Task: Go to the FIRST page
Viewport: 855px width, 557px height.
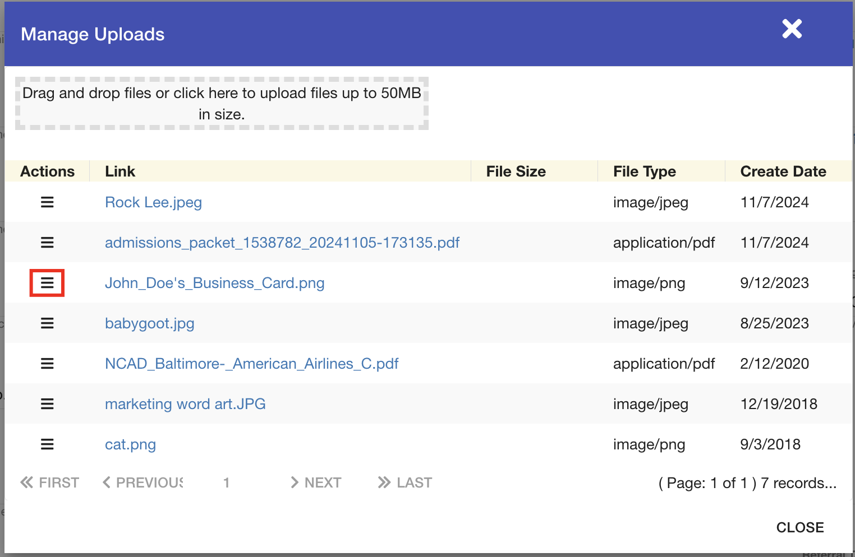Action: (x=50, y=482)
